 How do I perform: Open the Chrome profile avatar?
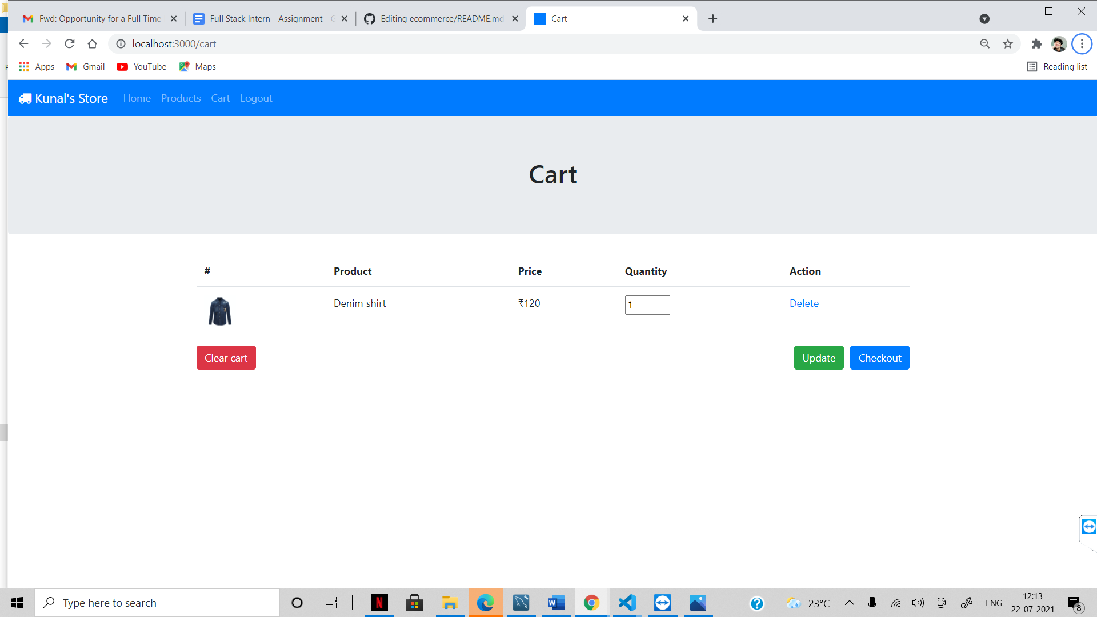[x=1059, y=43]
